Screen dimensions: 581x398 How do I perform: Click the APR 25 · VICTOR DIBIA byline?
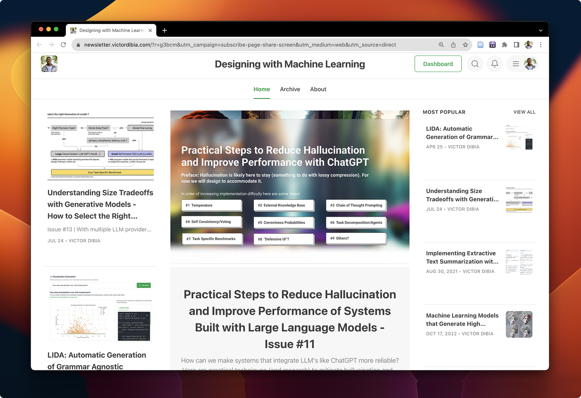453,147
